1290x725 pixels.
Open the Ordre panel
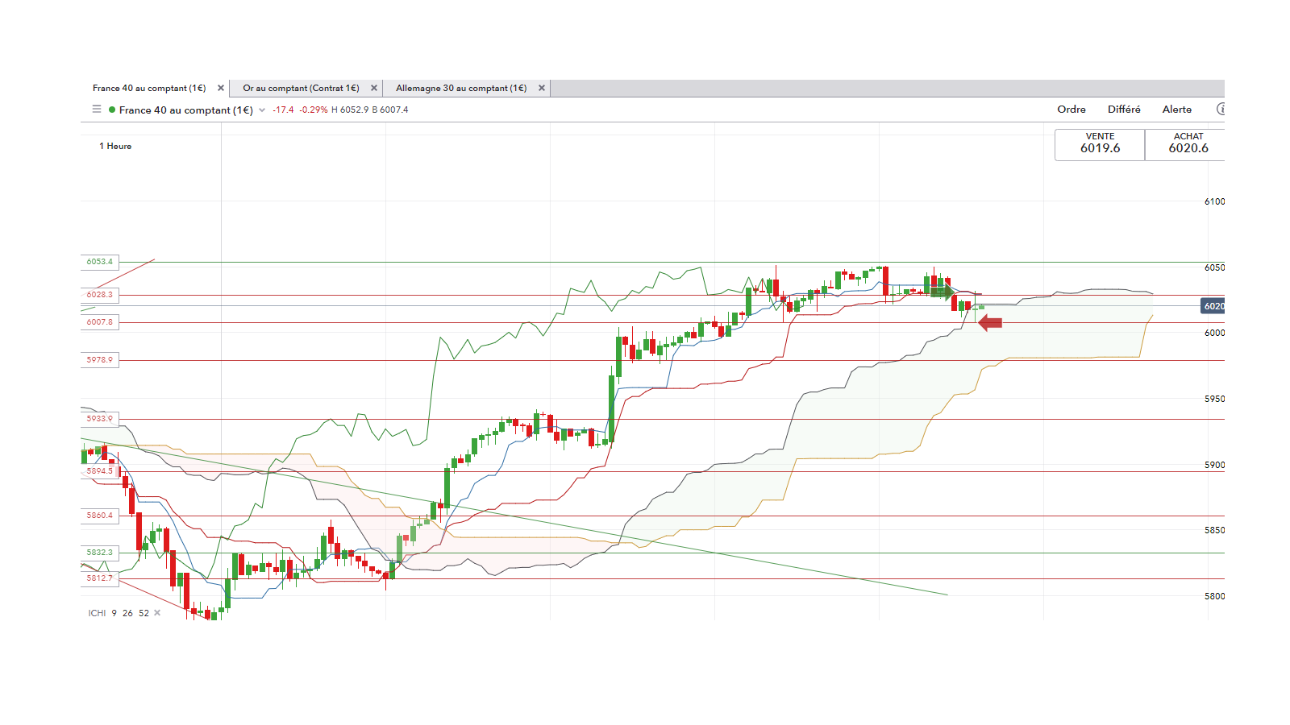[1072, 110]
